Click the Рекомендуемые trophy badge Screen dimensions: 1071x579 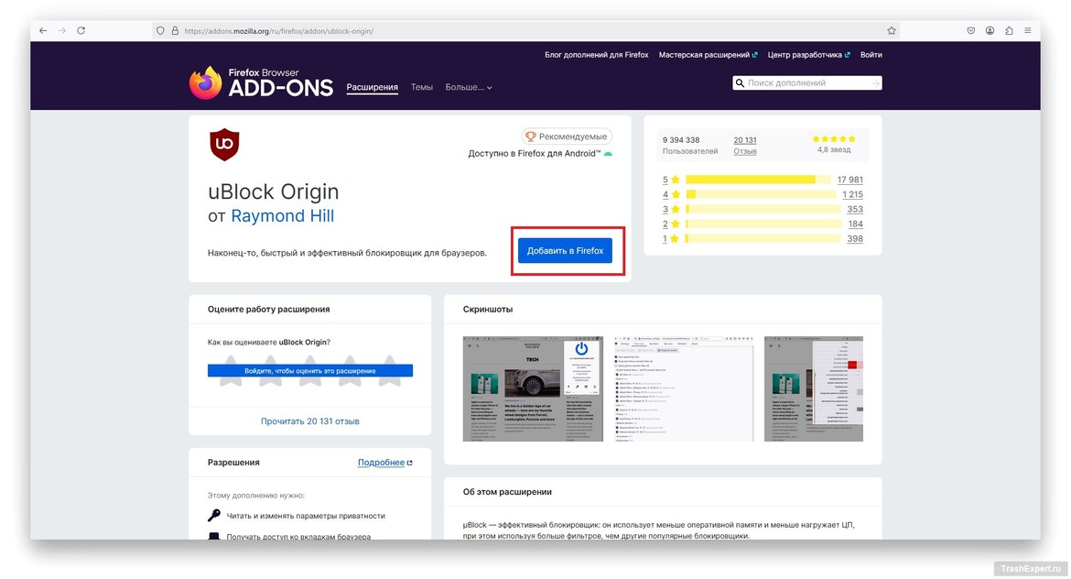click(567, 137)
